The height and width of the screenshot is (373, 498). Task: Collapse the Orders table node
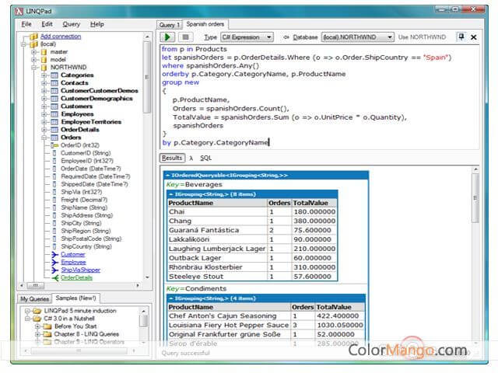click(x=44, y=138)
